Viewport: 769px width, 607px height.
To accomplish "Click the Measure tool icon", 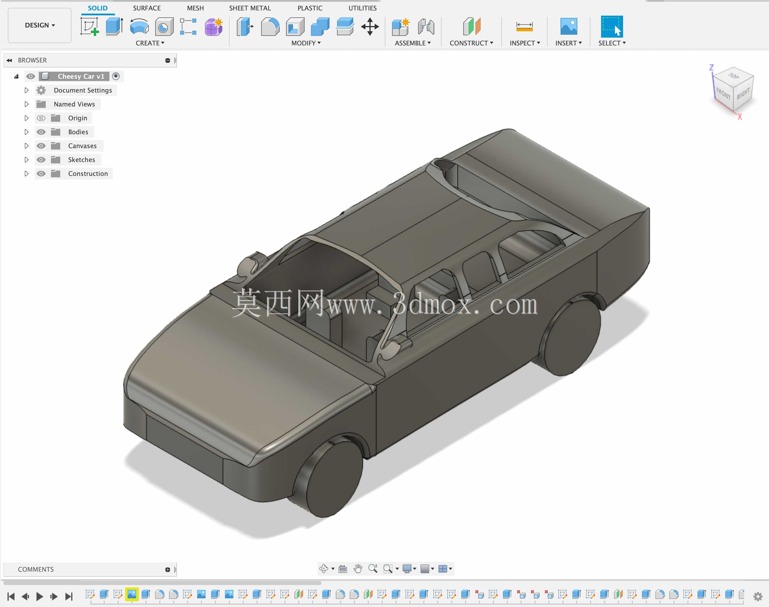I will (x=524, y=27).
